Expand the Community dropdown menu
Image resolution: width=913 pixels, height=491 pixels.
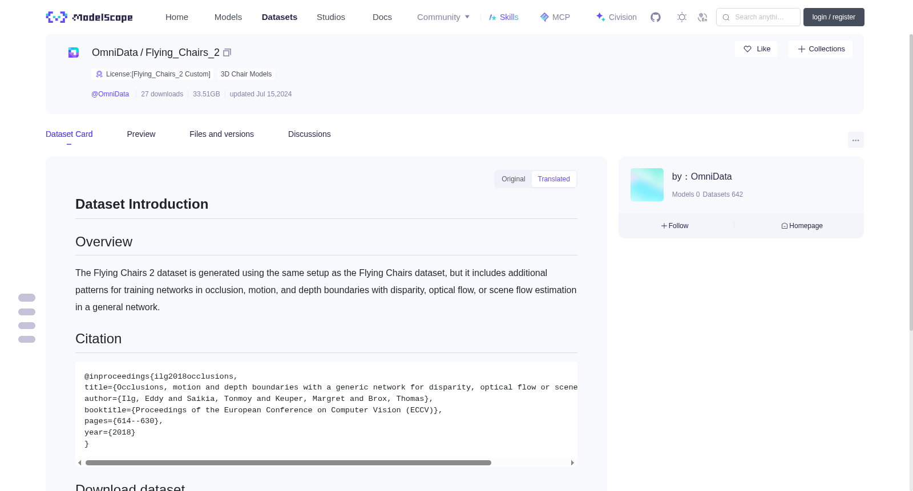[x=443, y=17]
